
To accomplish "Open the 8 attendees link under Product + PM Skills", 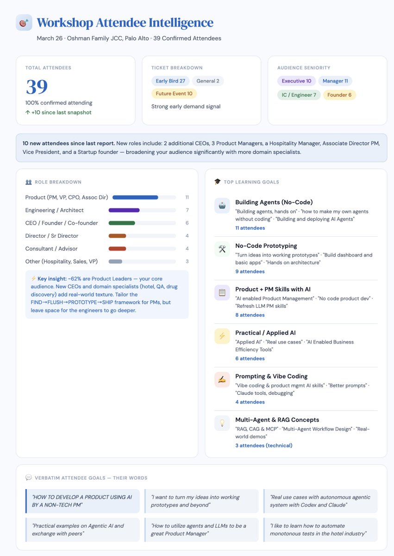I will pyautogui.click(x=250, y=315).
